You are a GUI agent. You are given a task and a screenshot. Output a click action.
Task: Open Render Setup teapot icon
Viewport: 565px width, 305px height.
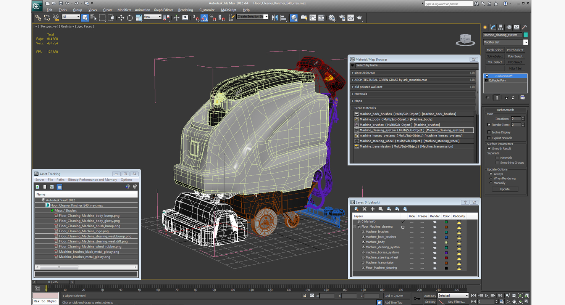pyautogui.click(x=342, y=18)
